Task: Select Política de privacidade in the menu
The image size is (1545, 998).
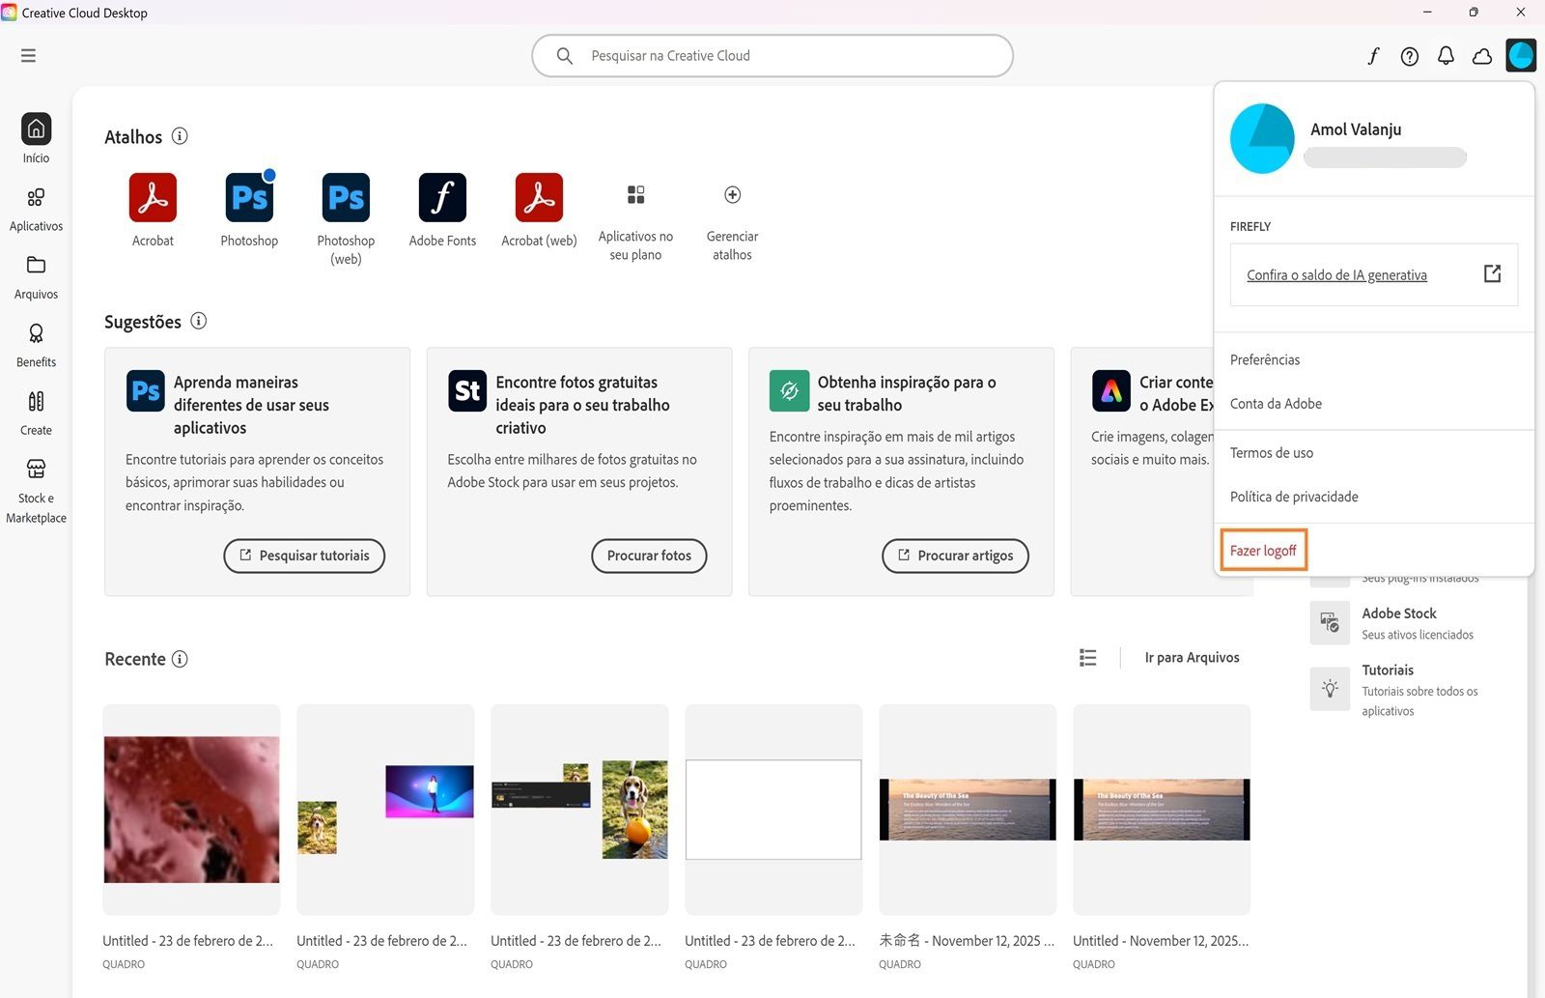Action: click(1294, 497)
